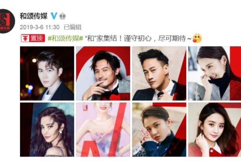
Task: Open photo of man adjusting his necktie
Action: pos(159,73)
